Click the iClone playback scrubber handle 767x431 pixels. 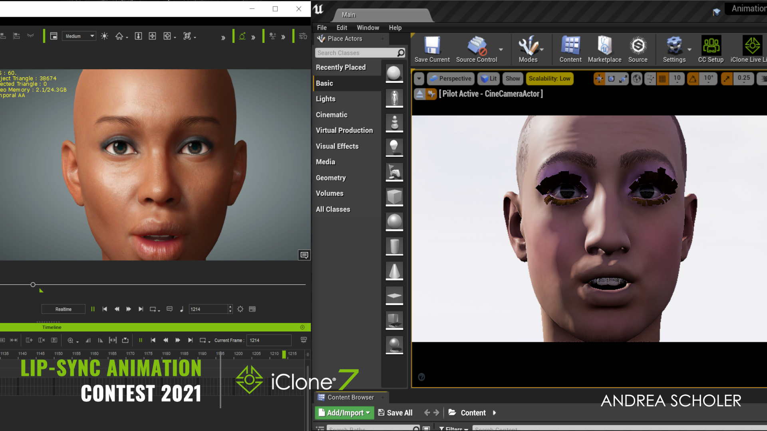click(33, 285)
